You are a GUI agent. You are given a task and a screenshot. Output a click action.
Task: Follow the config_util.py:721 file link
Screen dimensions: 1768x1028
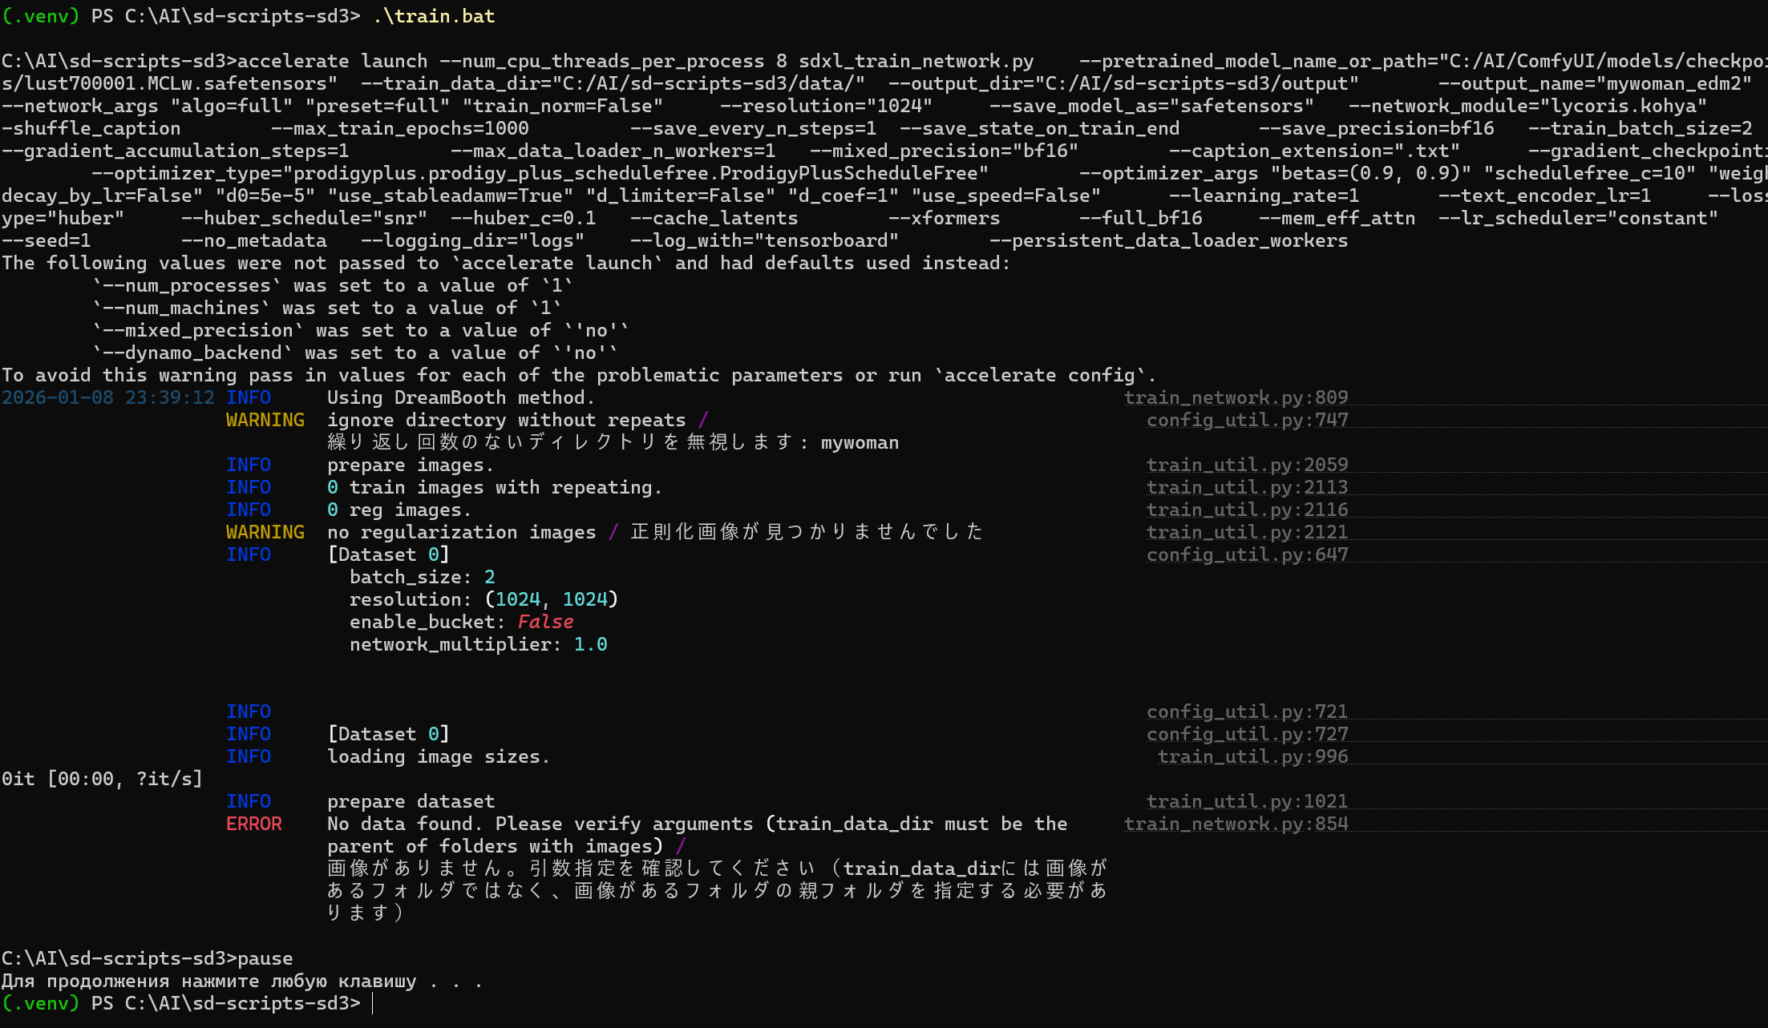pos(1247,712)
